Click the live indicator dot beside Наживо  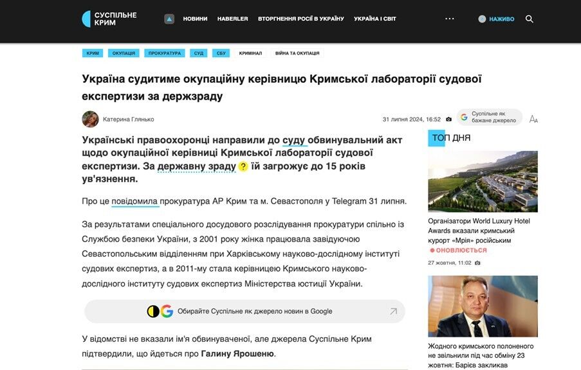click(x=482, y=19)
